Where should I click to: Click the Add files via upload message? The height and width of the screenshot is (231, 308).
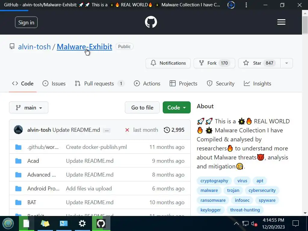[x=89, y=189]
